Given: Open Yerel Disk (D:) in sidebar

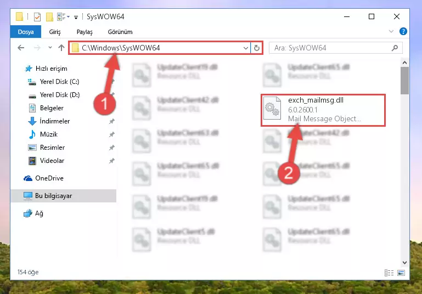Looking at the screenshot, I should [60, 95].
